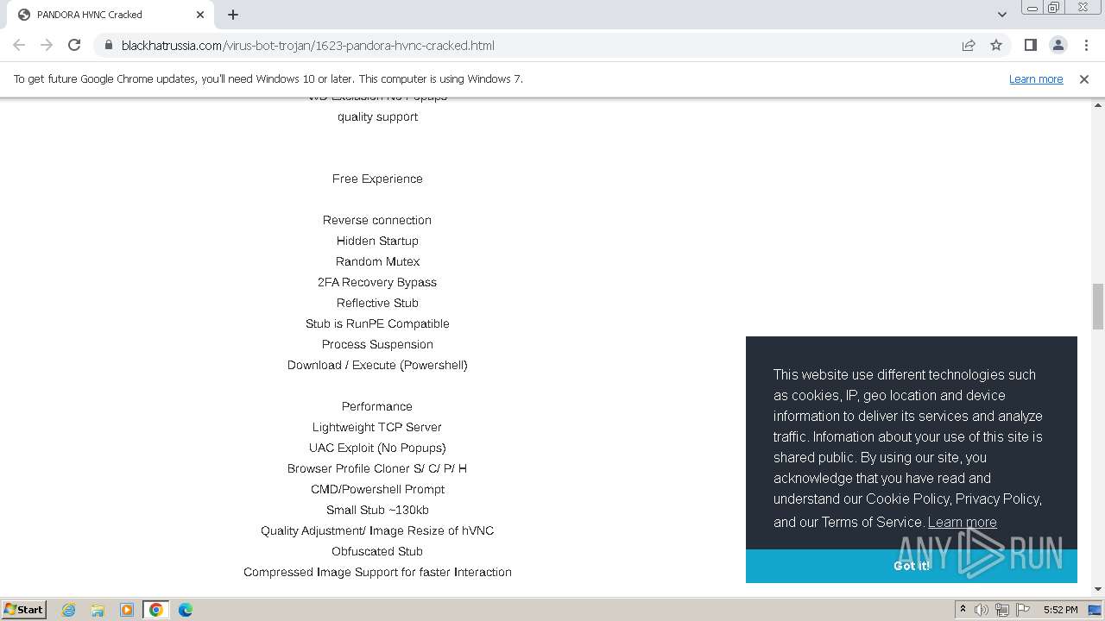Select text 'Download / Execute (Powershell)'
Image resolution: width=1105 pixels, height=621 pixels.
click(377, 365)
